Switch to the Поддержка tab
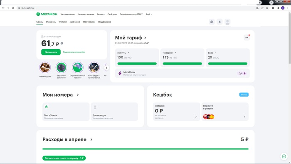The width and height of the screenshot is (291, 164). click(x=104, y=22)
